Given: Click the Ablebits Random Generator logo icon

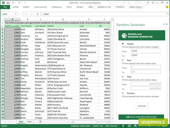Looking at the screenshot, I should pyautogui.click(x=124, y=36).
